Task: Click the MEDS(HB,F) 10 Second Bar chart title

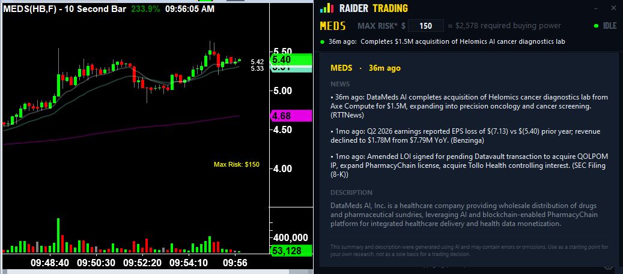Action: coord(64,9)
